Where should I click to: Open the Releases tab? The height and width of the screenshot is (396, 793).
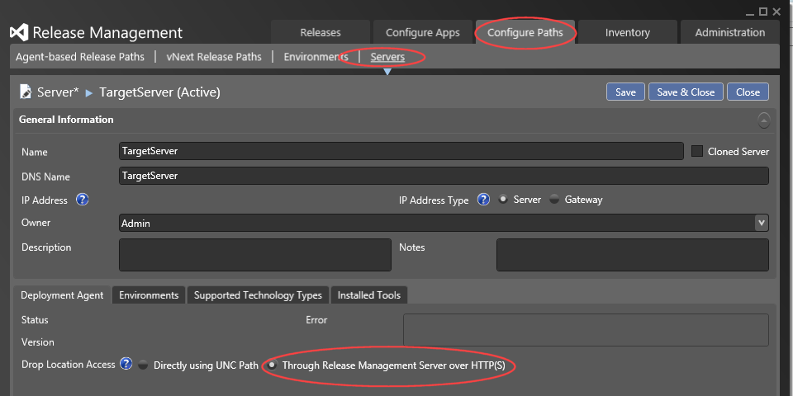321,32
